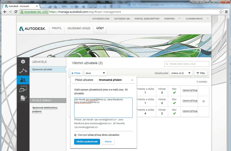Click Upravit přístup in second row
Screen dimensions: 231x151
point(190,101)
